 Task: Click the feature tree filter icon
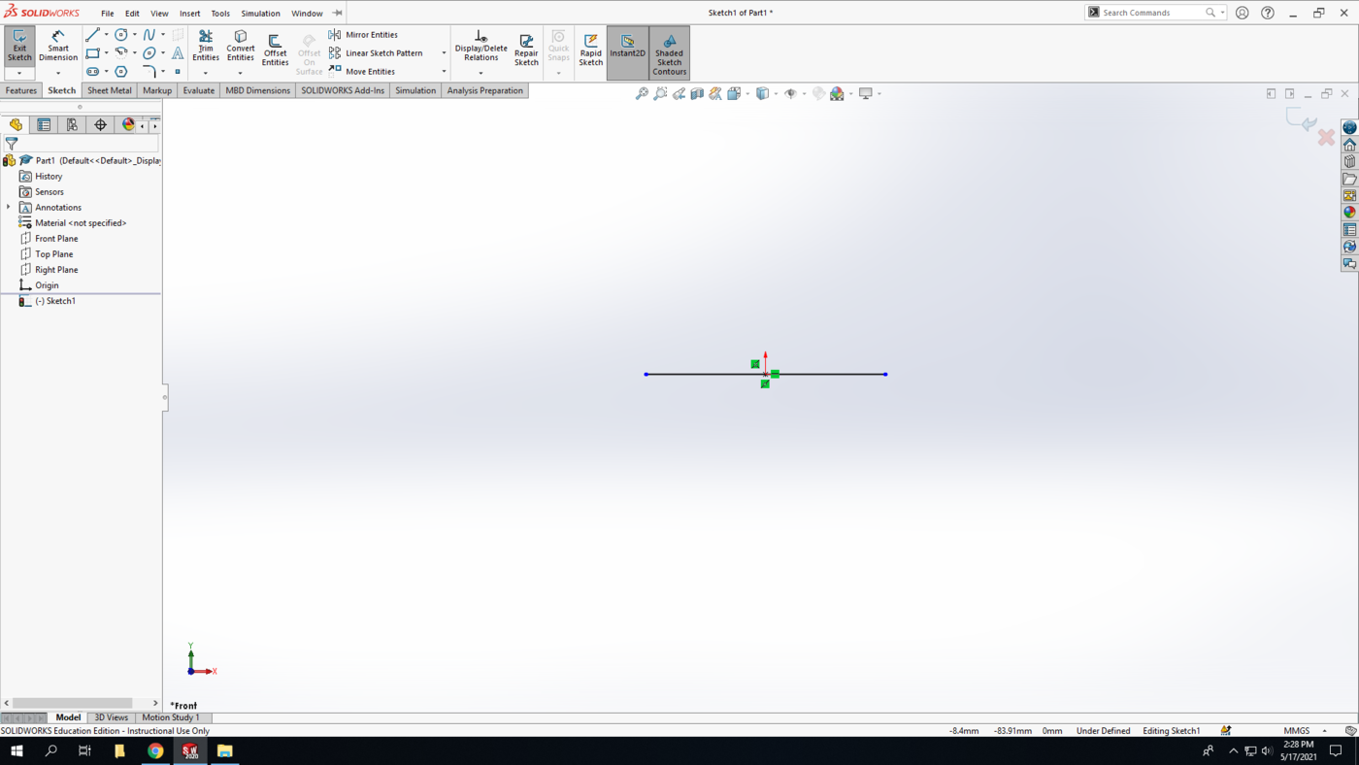coord(12,144)
